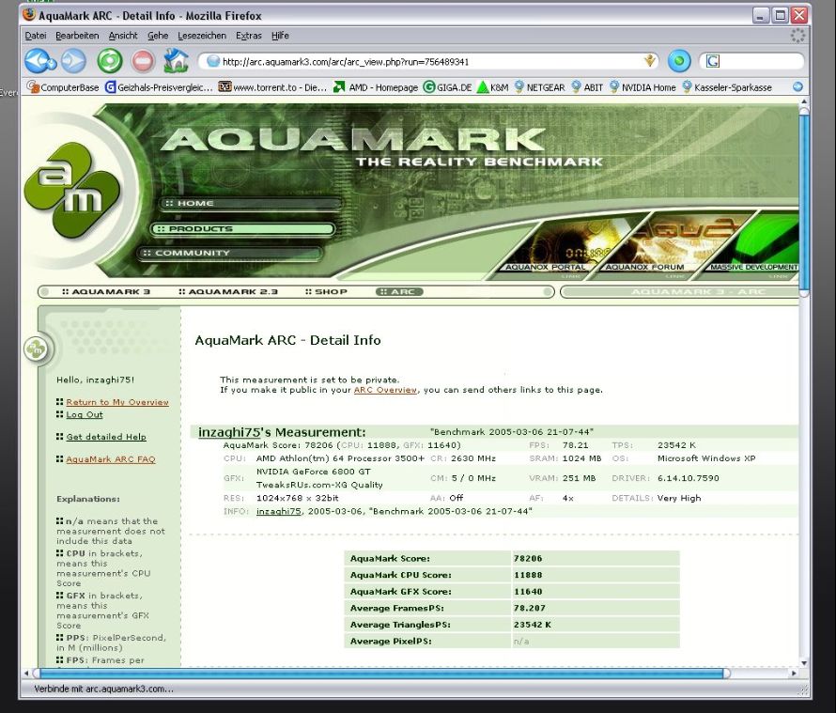Click the Google search engine icon

click(x=713, y=61)
